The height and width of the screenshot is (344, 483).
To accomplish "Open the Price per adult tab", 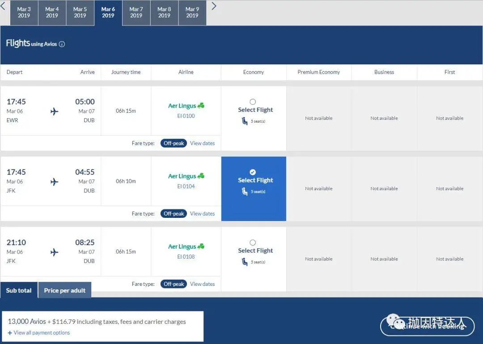I will [x=65, y=290].
